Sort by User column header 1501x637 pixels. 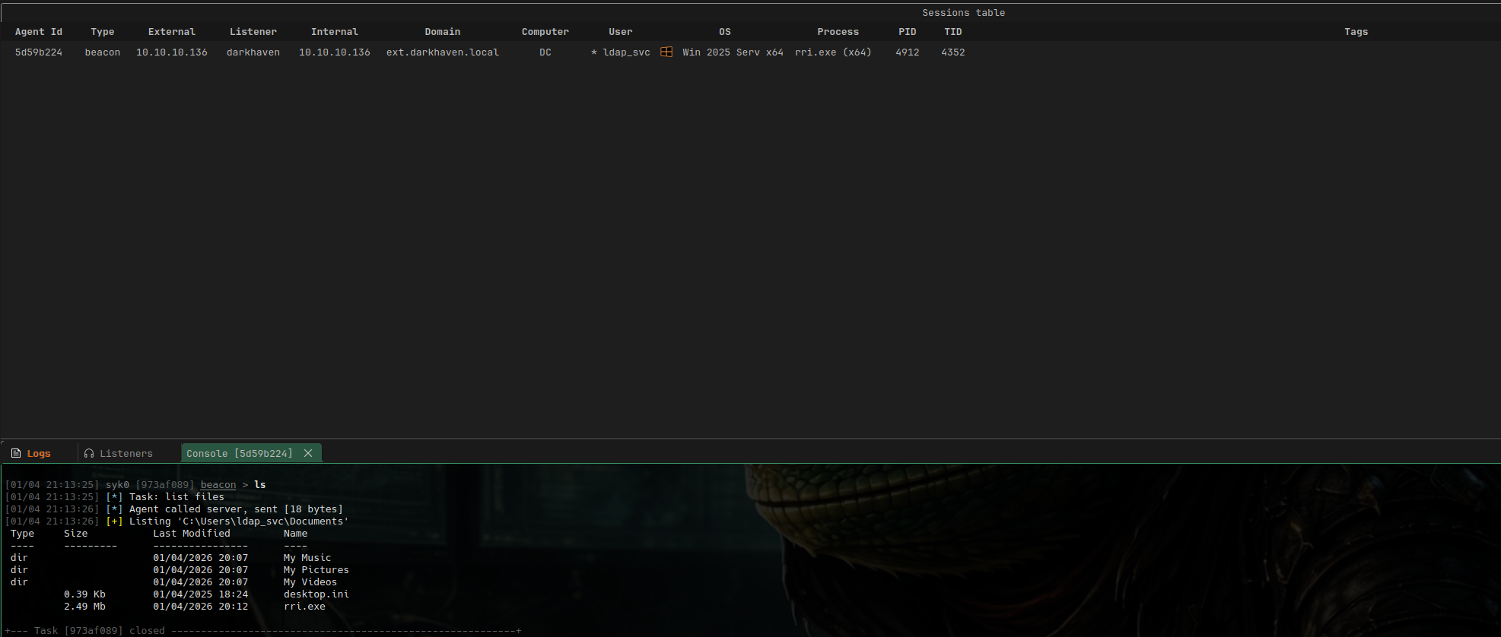pos(621,32)
